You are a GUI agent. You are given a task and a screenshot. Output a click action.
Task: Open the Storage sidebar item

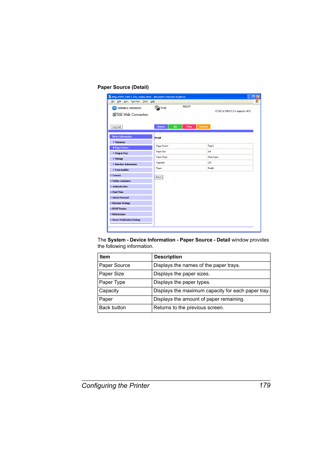click(x=131, y=159)
